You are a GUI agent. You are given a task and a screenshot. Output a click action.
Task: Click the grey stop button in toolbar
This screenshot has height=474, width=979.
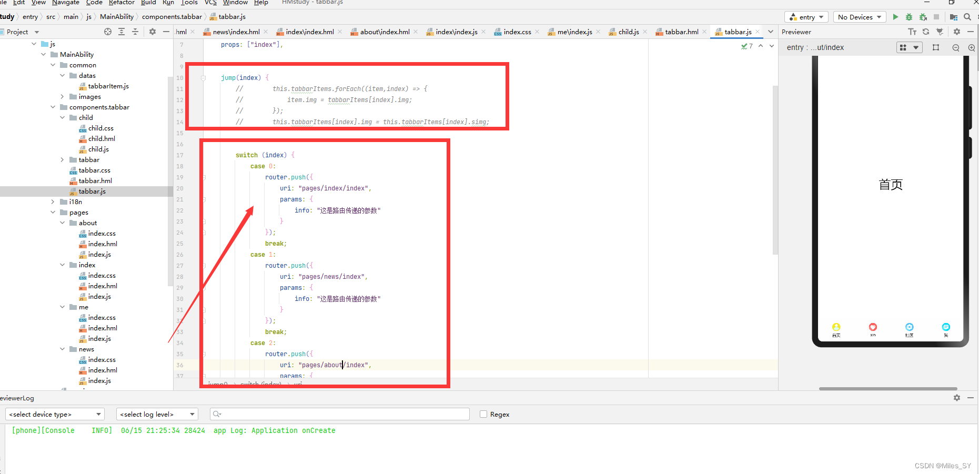point(936,17)
